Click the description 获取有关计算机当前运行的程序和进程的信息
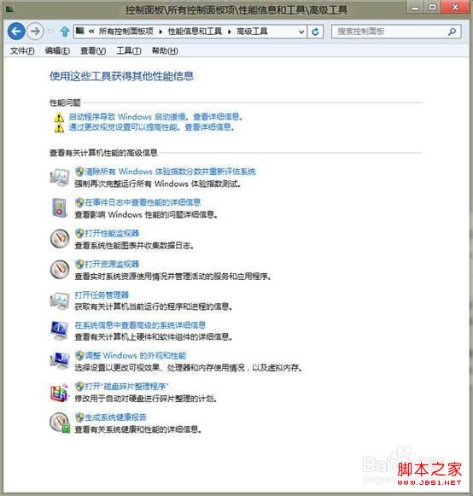Image resolution: width=473 pixels, height=496 pixels. click(x=154, y=306)
